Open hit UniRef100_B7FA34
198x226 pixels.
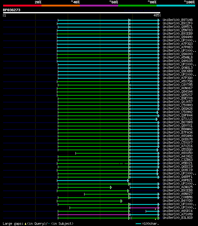[x=178, y=132]
